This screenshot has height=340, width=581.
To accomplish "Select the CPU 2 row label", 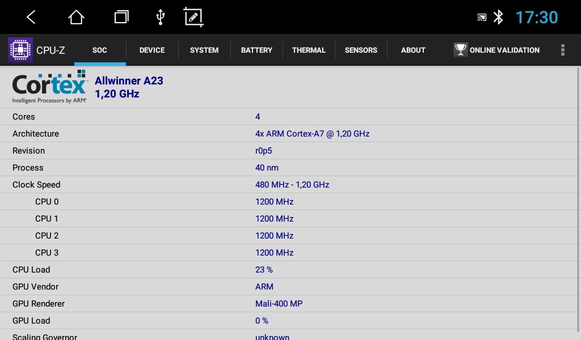I will coord(47,236).
